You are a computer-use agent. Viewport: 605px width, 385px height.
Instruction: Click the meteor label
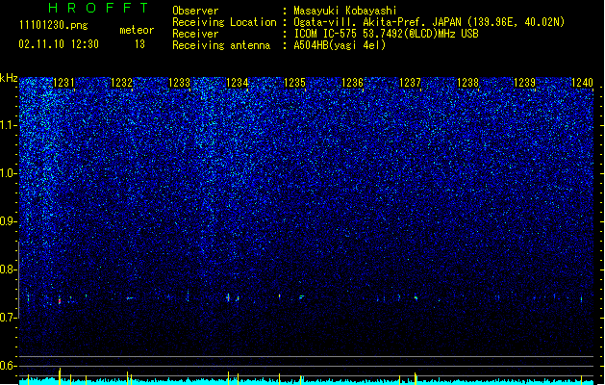(137, 30)
